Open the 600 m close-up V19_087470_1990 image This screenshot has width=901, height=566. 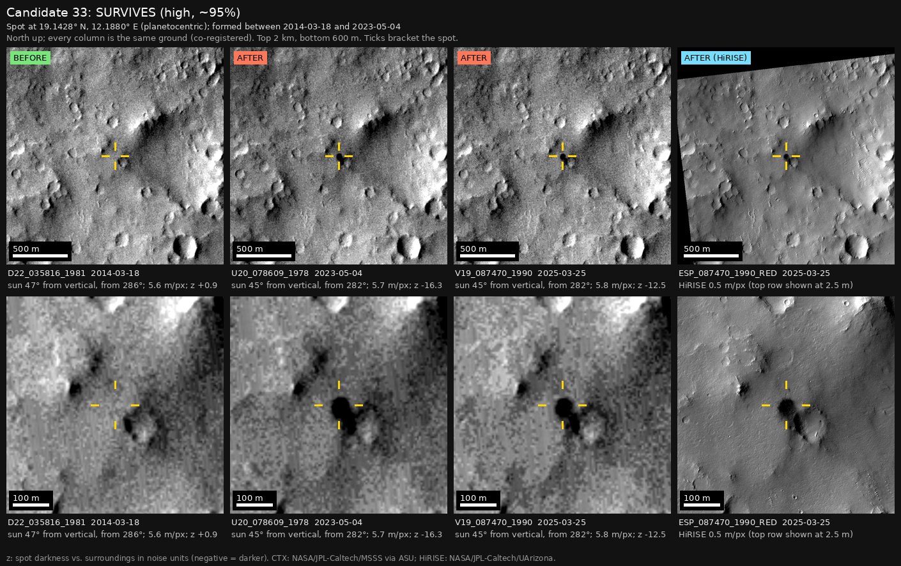tap(562, 405)
